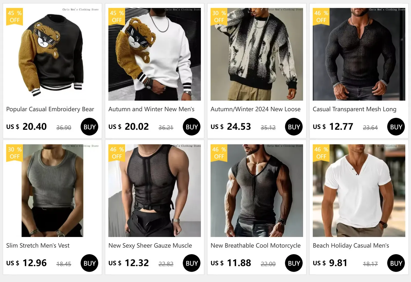
Task: Open the black bear sweatshirt product image
Action: coord(52,54)
